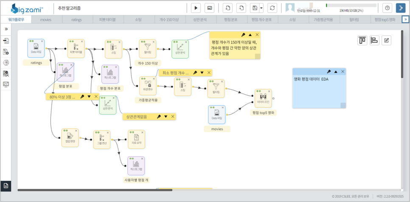The height and width of the screenshot is (202, 410).
Task: Show more tabs with the double chevron
Action: pyautogui.click(x=405, y=20)
